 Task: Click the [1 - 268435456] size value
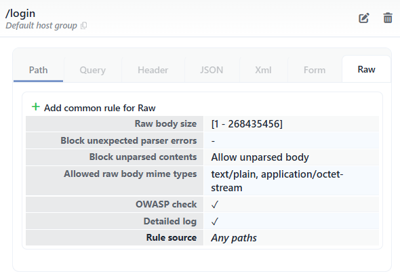pyautogui.click(x=247, y=124)
